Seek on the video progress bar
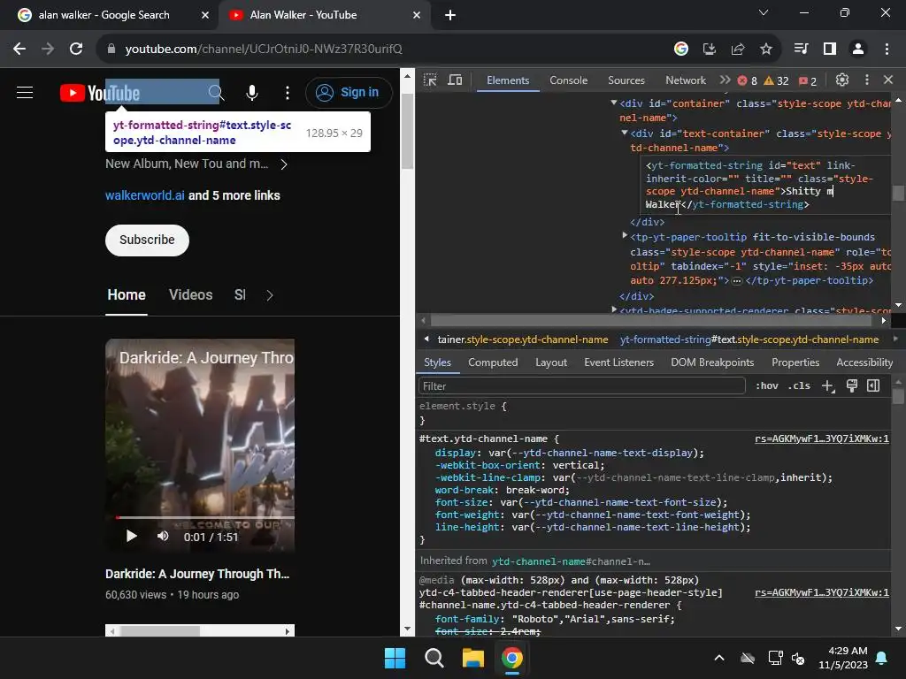The height and width of the screenshot is (679, 906). click(204, 517)
